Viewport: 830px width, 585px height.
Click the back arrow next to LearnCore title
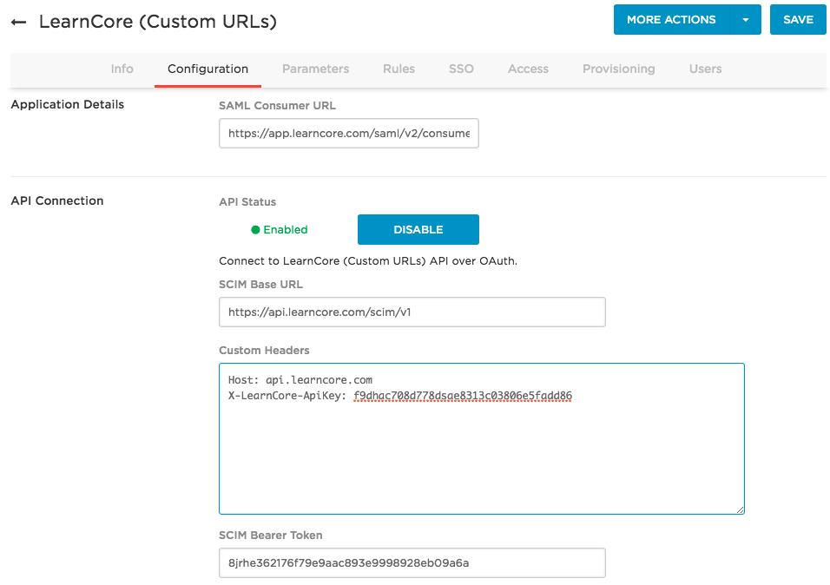[x=18, y=23]
